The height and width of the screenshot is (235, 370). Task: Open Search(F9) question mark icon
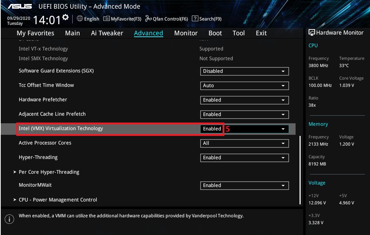tap(195, 19)
